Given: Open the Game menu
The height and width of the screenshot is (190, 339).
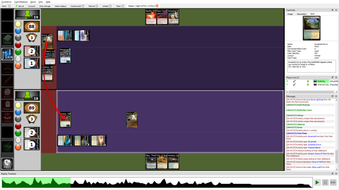Looking at the screenshot, I should click(x=33, y=2).
